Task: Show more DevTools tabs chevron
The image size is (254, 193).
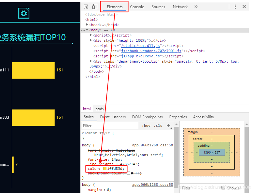Action: point(196,7)
